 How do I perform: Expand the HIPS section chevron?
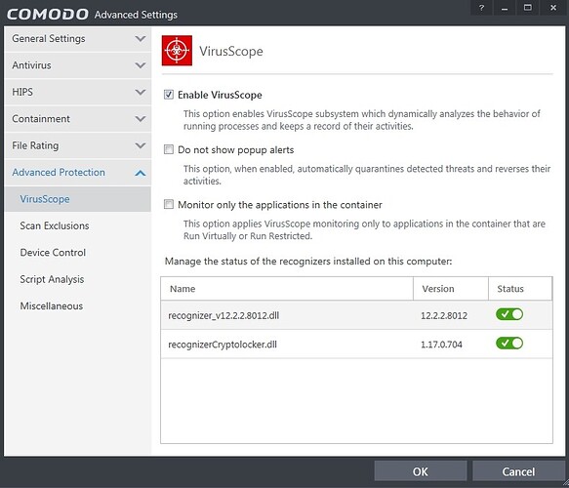point(141,92)
